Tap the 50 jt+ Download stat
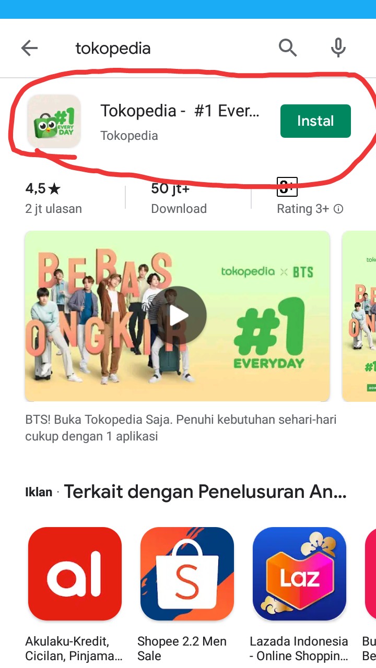Viewport: 376px width, 668px height. click(x=179, y=198)
